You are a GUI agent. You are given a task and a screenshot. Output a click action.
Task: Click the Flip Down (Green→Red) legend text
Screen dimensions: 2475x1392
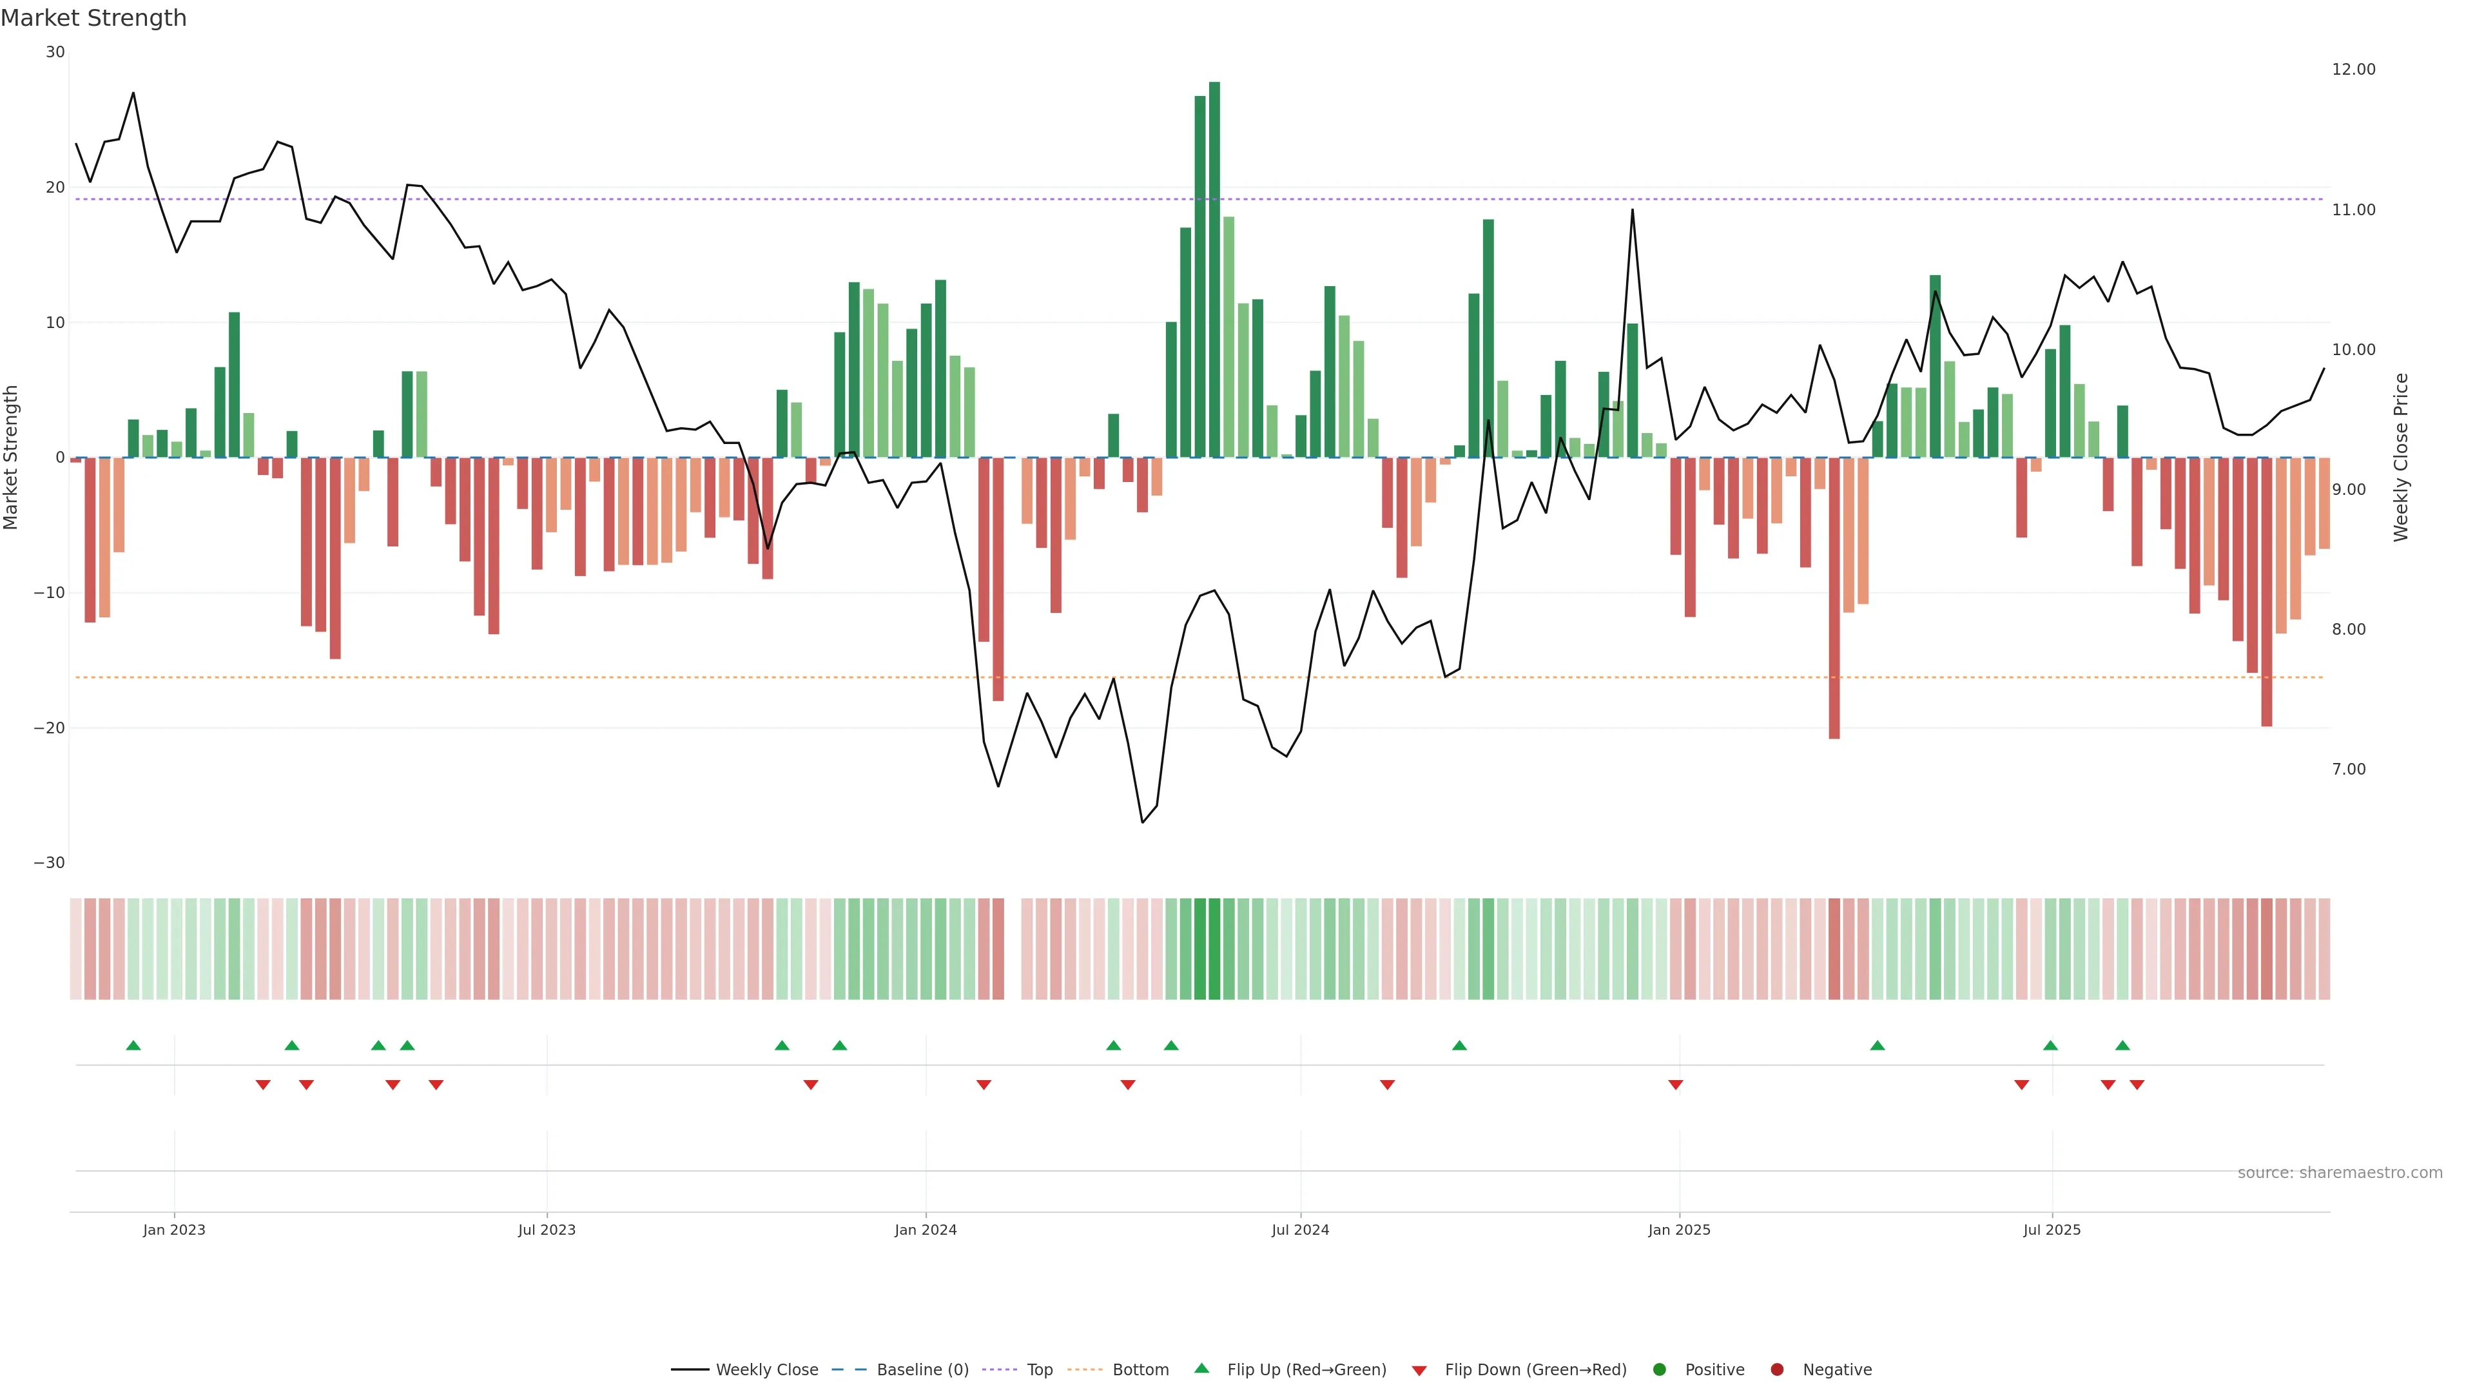pos(1535,1370)
